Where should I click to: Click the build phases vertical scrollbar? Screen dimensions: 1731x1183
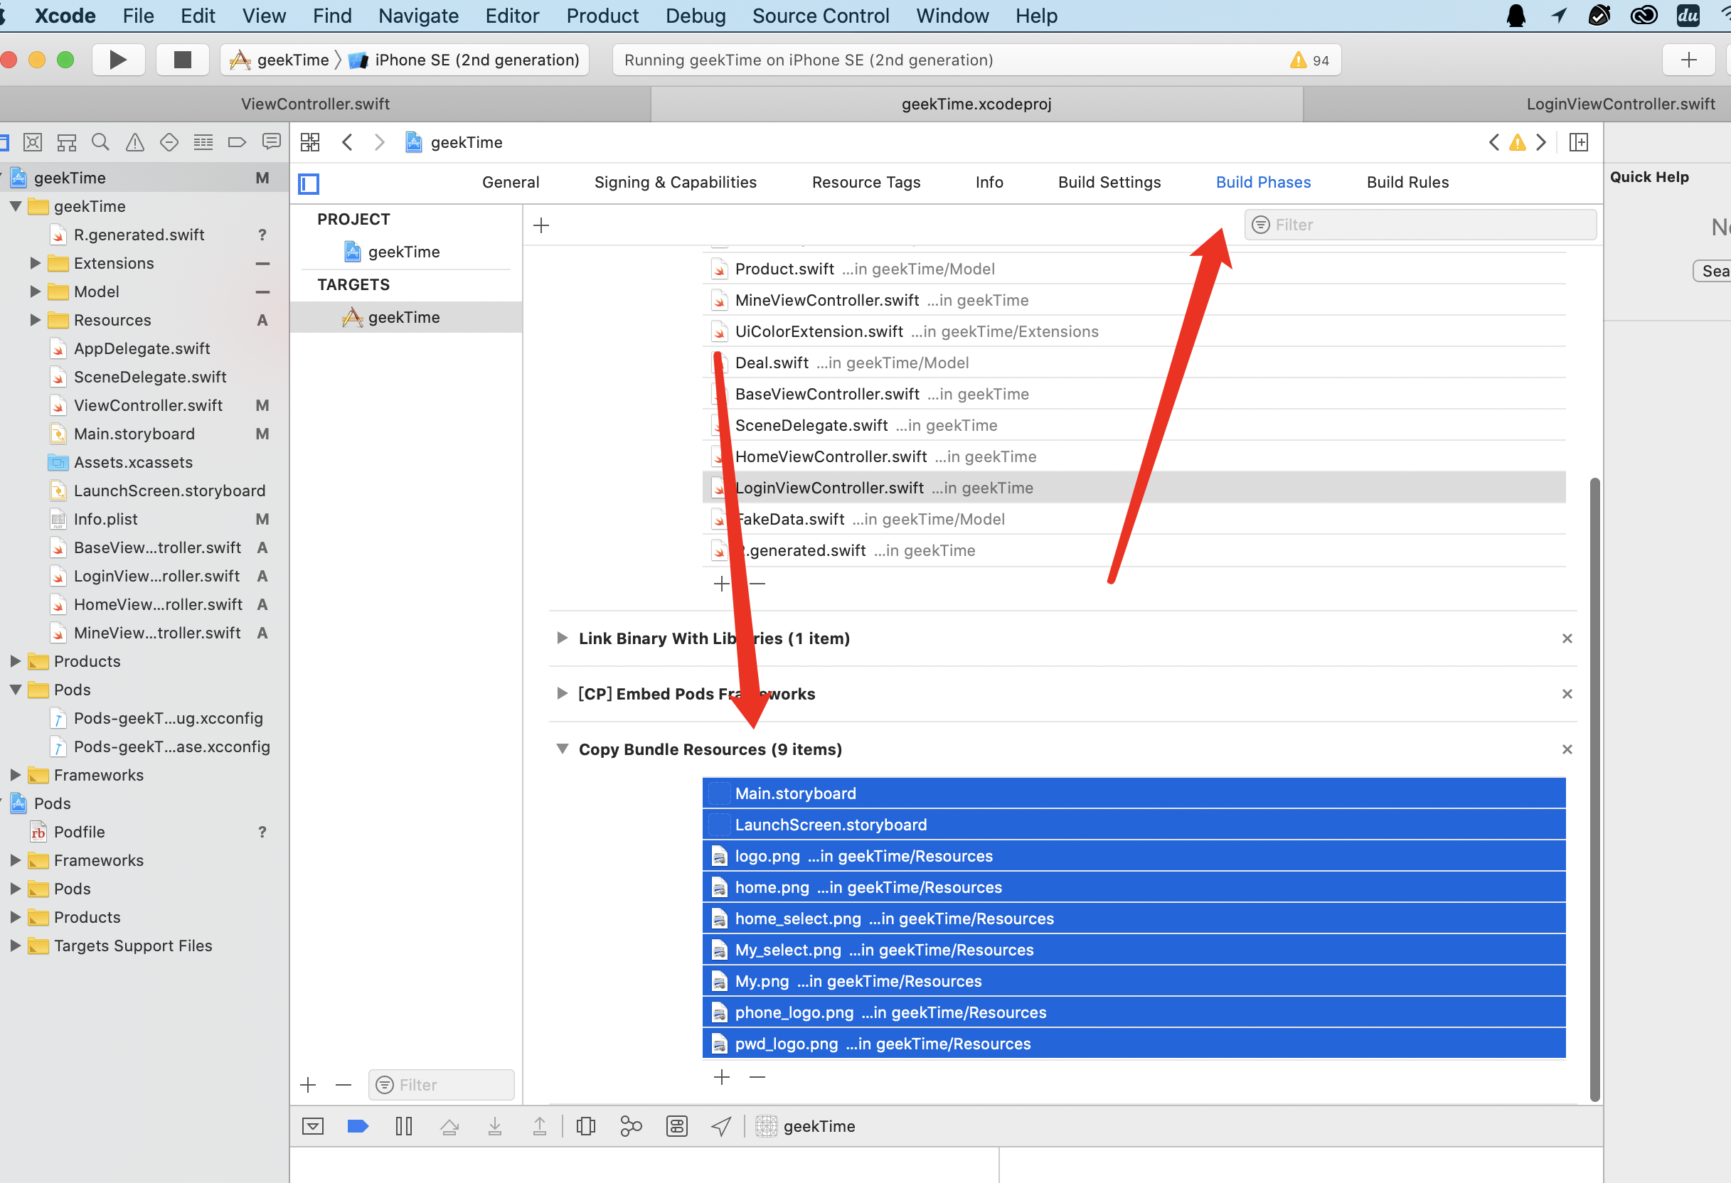click(1594, 789)
